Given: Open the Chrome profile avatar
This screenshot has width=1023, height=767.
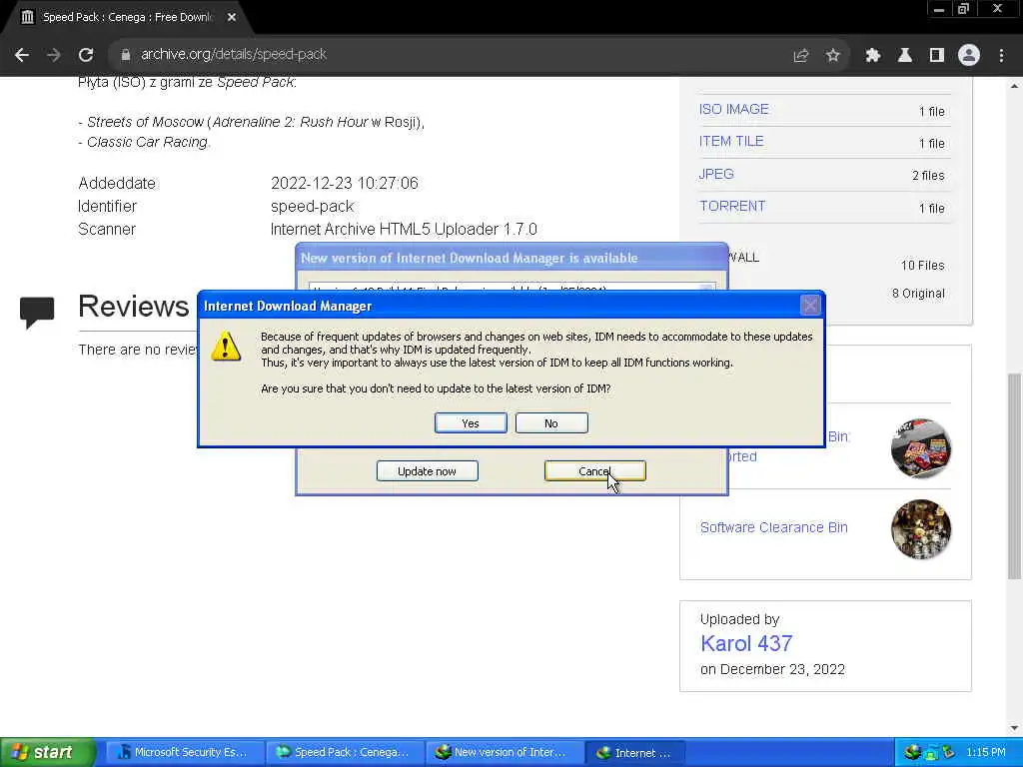Looking at the screenshot, I should pos(969,56).
